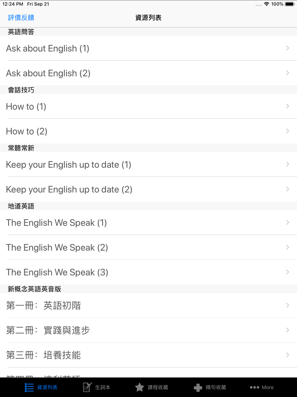297x397 pixels.
Task: Open Ask about English (2) row
Action: pyautogui.click(x=48, y=73)
